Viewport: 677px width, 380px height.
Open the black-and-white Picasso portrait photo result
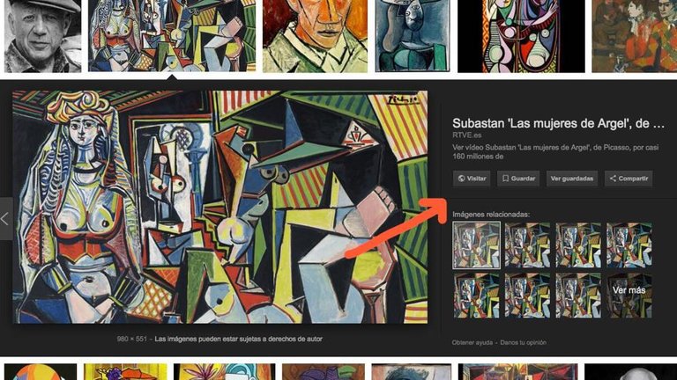pyautogui.click(x=42, y=36)
